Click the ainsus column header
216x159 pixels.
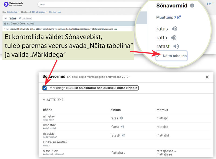[x=116, y=110]
